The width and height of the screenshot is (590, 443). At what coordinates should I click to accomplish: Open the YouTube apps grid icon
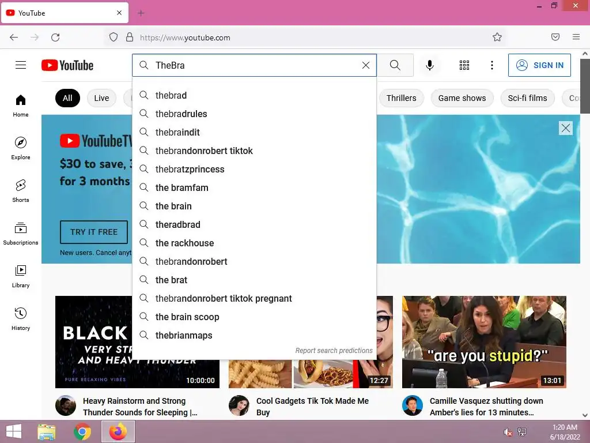pyautogui.click(x=464, y=65)
